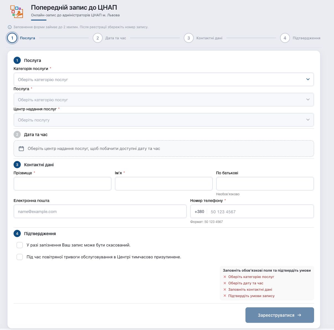The image size is (334, 330).
Task: Go to stepper step 2 Дата та час
Action: [109, 38]
